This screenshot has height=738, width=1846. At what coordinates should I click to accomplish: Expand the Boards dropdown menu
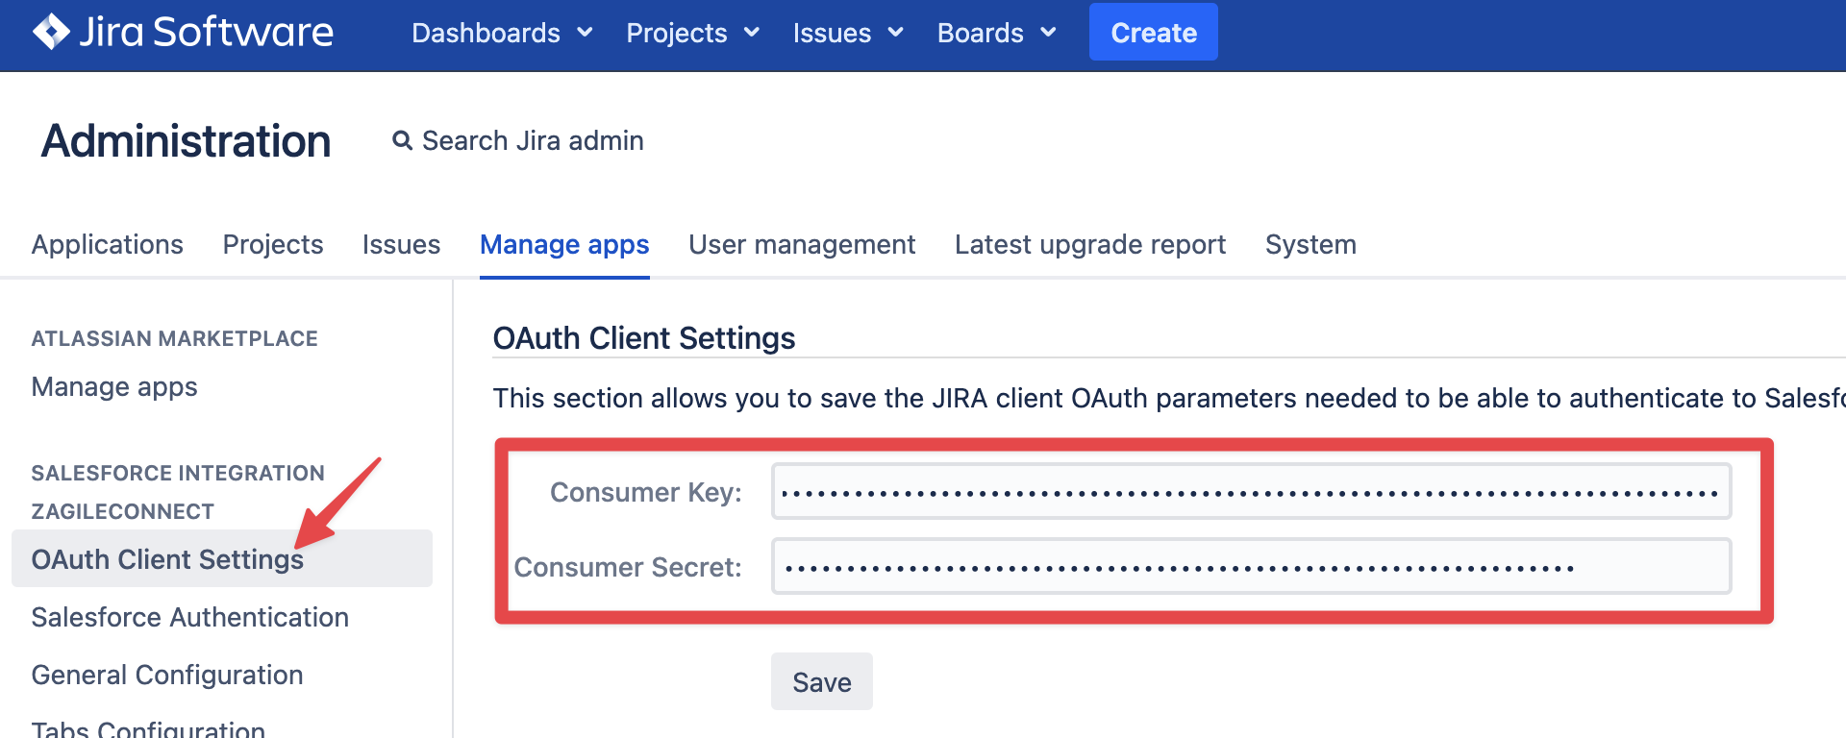996,33
